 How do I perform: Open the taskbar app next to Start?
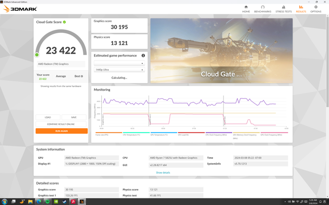tap(13, 201)
